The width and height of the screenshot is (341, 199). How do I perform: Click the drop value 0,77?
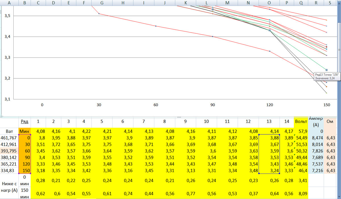(x=186, y=192)
